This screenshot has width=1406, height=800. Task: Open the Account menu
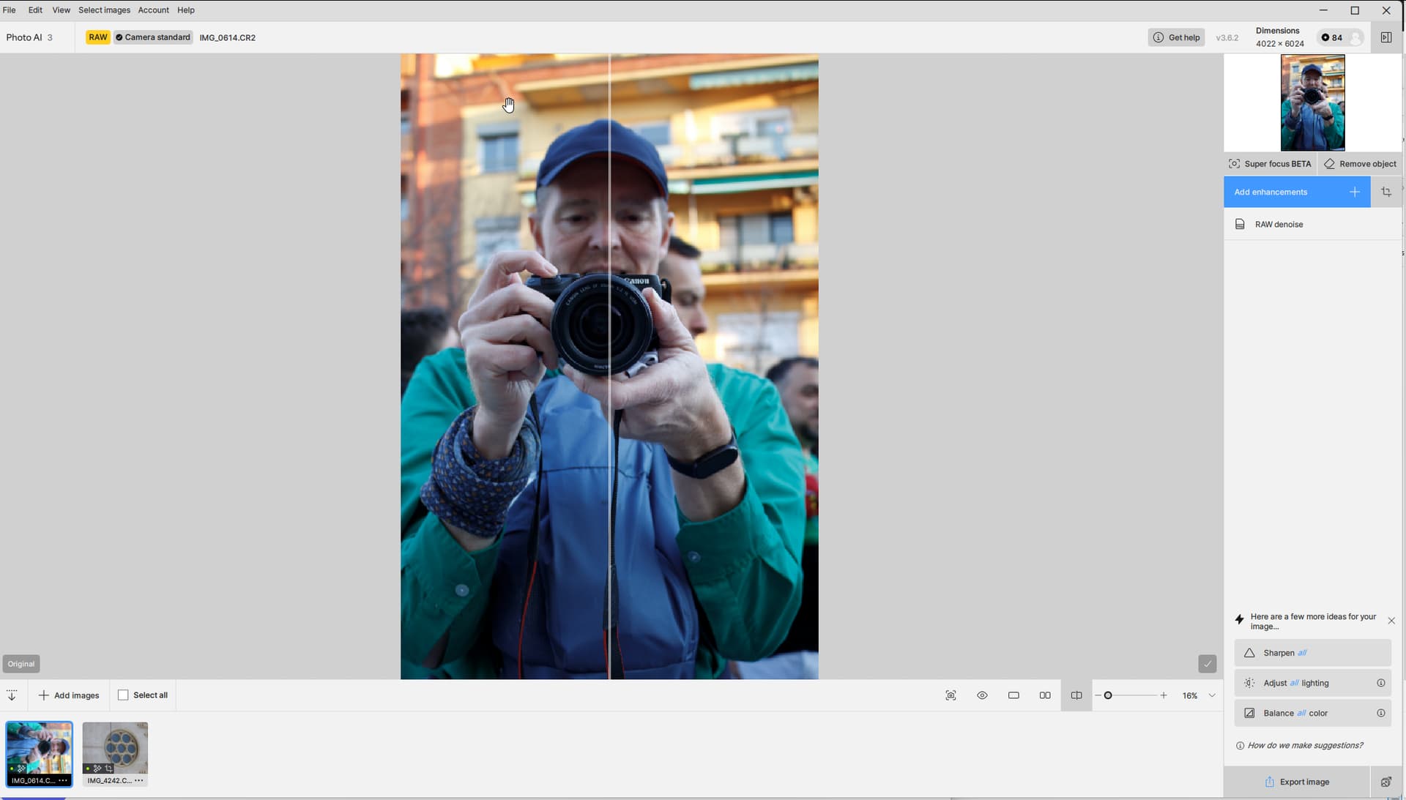[153, 10]
